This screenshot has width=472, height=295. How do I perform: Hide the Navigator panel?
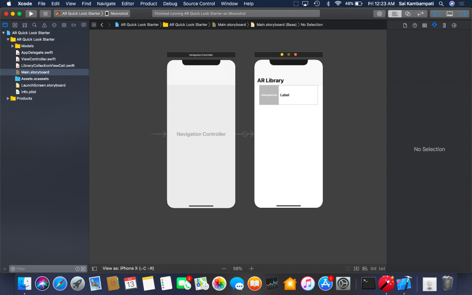[x=436, y=13]
